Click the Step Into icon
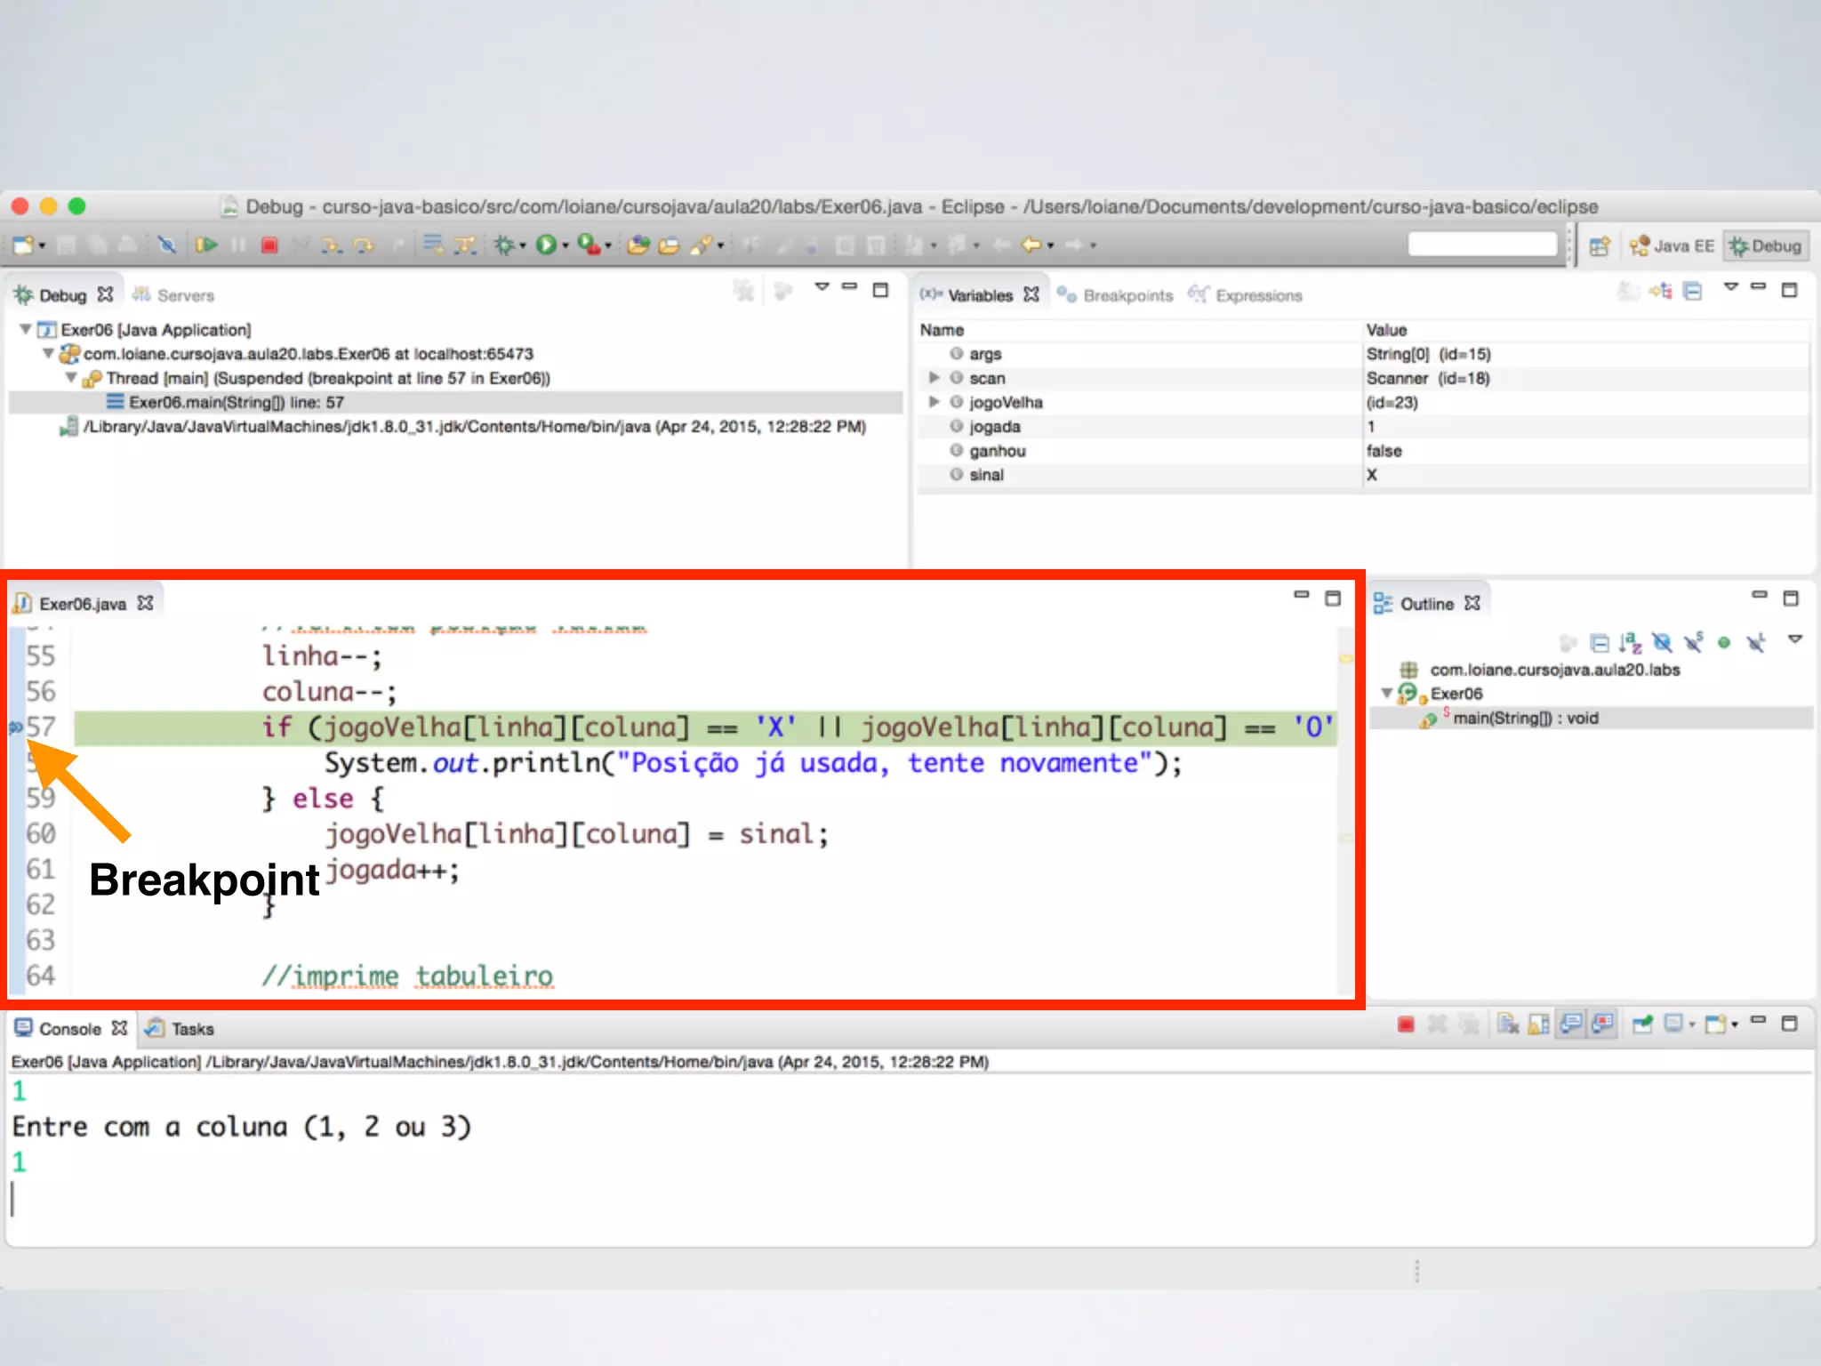Screen dimensions: 1821x1366 332,245
